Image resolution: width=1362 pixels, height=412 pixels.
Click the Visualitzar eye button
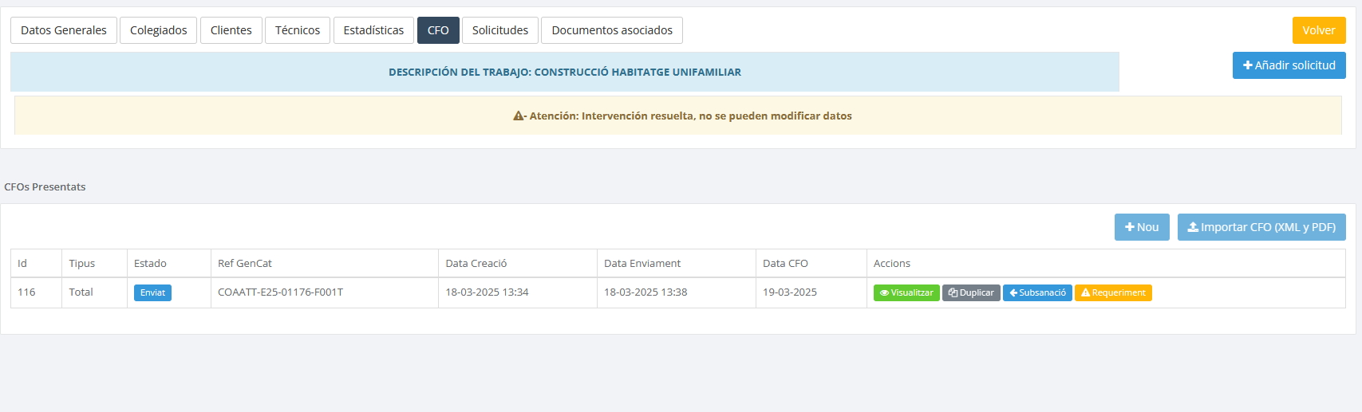coord(906,293)
